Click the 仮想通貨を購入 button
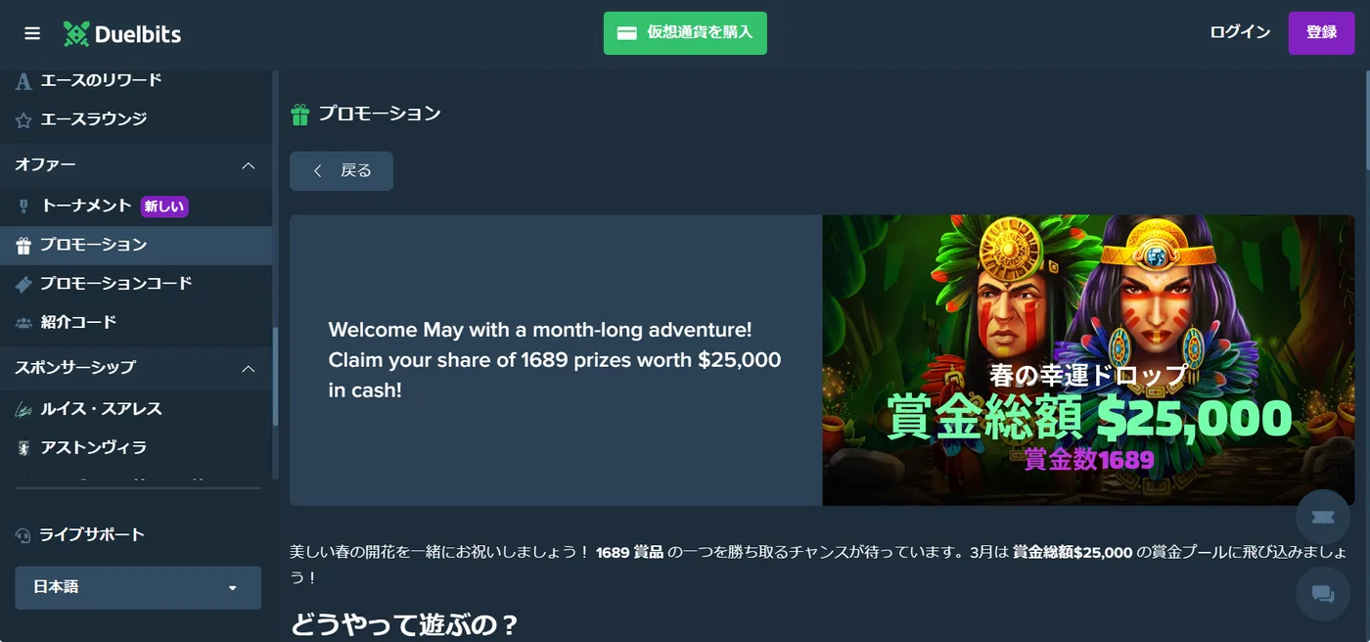Viewport: 1370px width, 642px height. tap(685, 33)
